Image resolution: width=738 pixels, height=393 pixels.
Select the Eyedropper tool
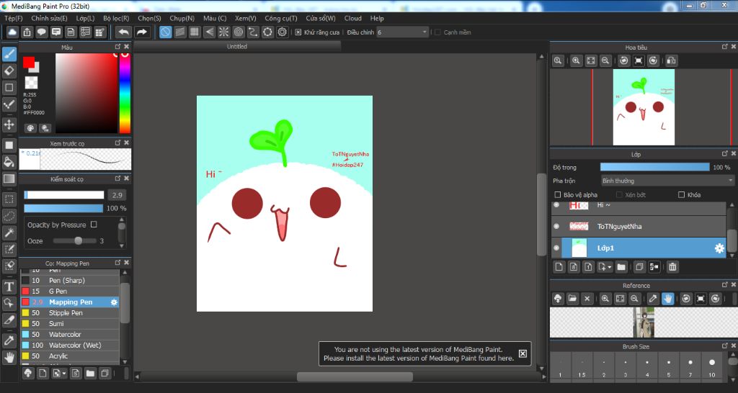pyautogui.click(x=9, y=340)
